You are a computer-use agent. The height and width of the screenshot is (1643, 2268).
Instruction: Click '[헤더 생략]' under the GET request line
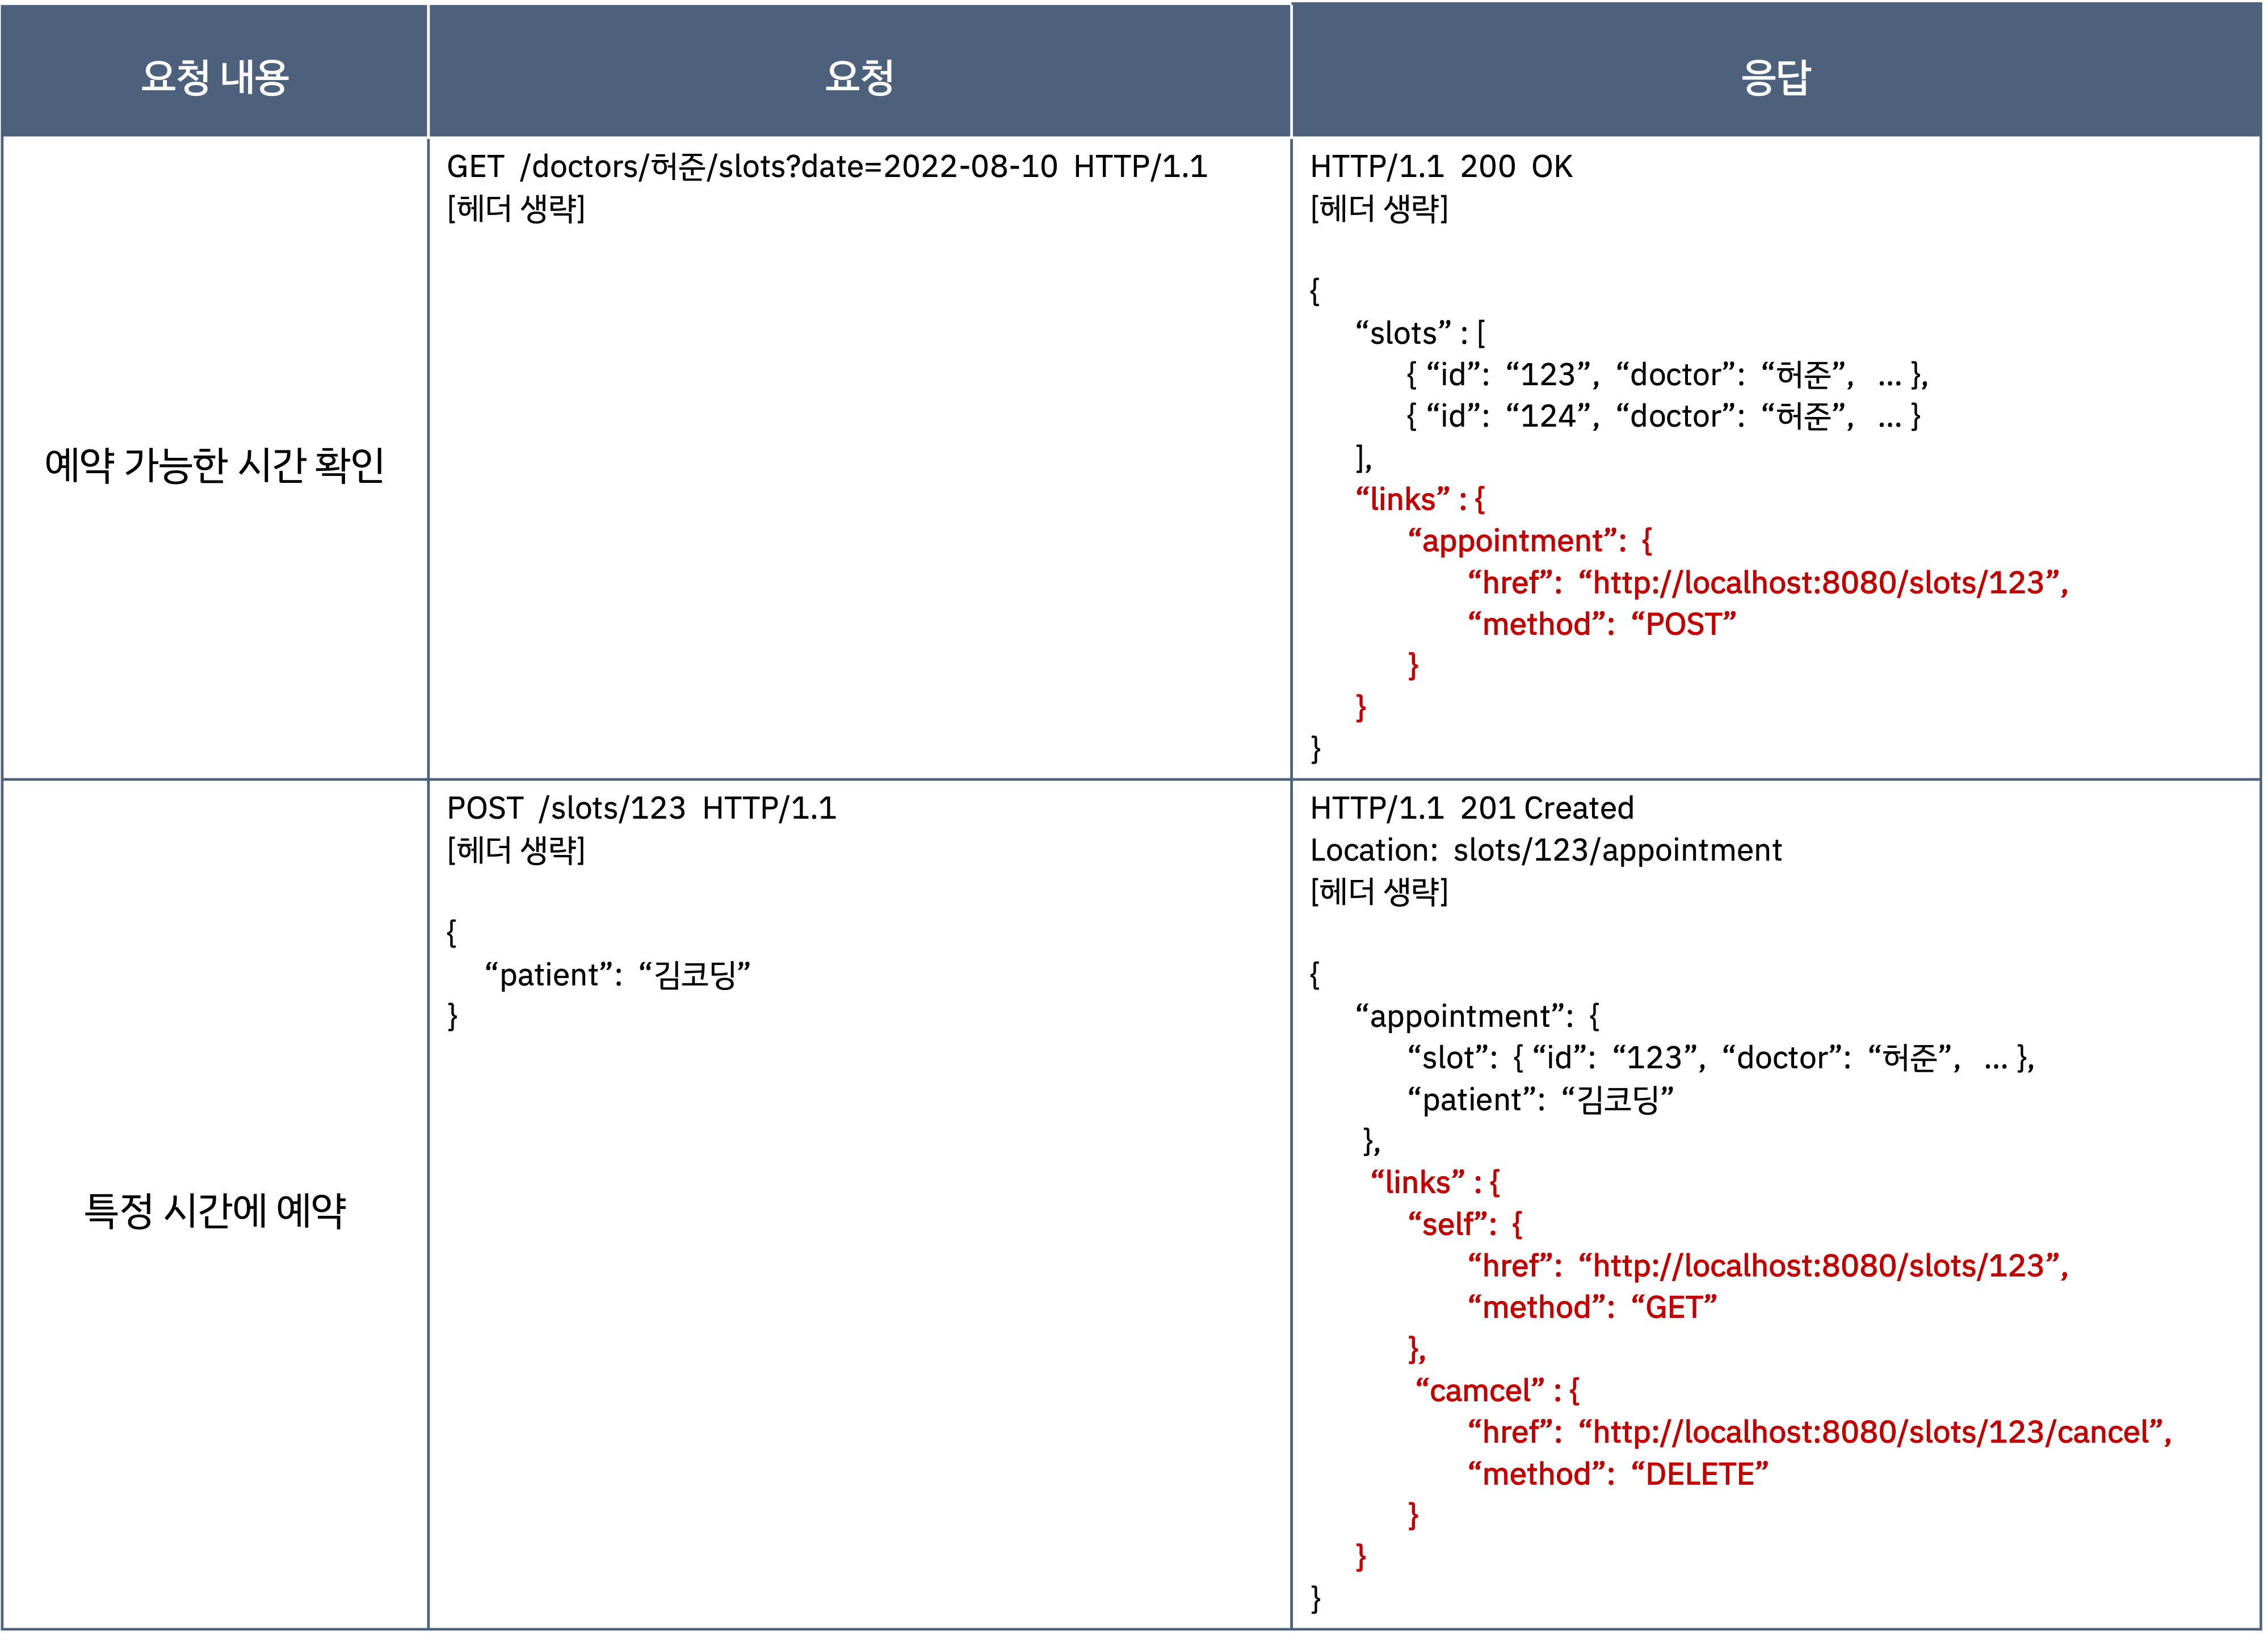coord(516,208)
